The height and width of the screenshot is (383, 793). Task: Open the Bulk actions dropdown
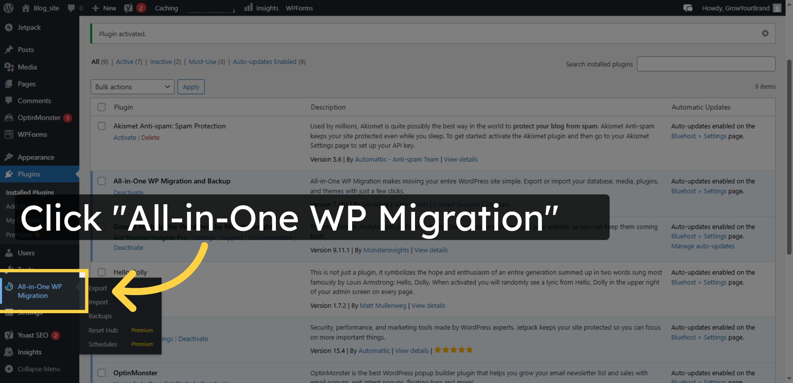(x=132, y=87)
